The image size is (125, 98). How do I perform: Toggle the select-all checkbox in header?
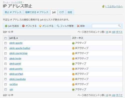coord(5,38)
